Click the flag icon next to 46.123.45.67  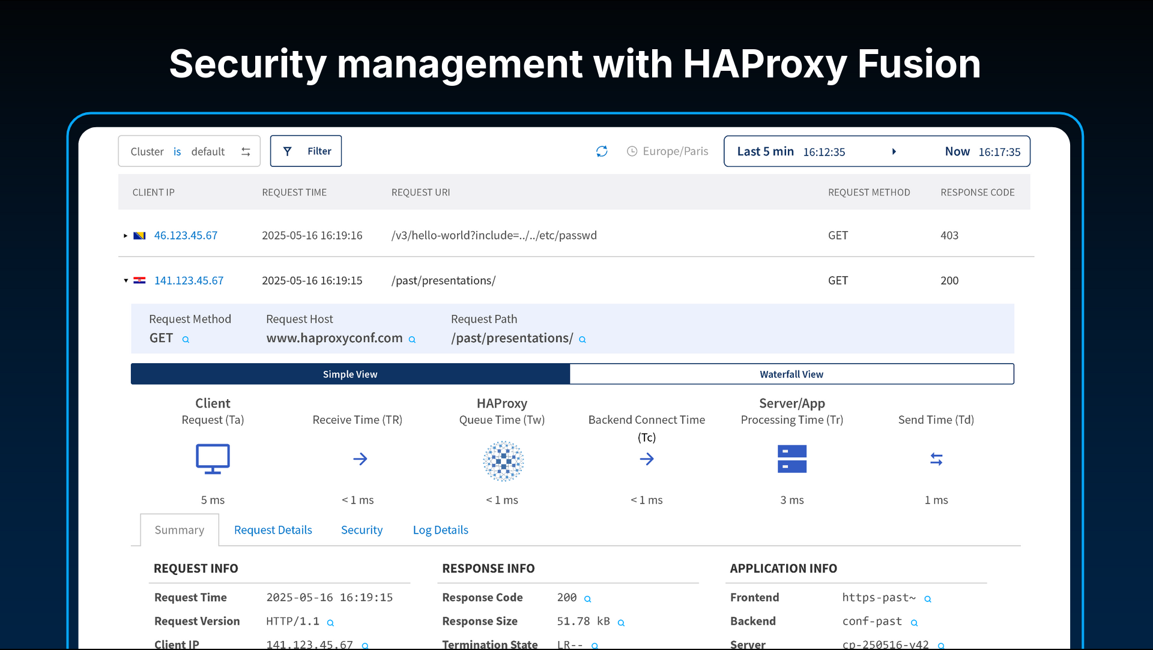(139, 235)
